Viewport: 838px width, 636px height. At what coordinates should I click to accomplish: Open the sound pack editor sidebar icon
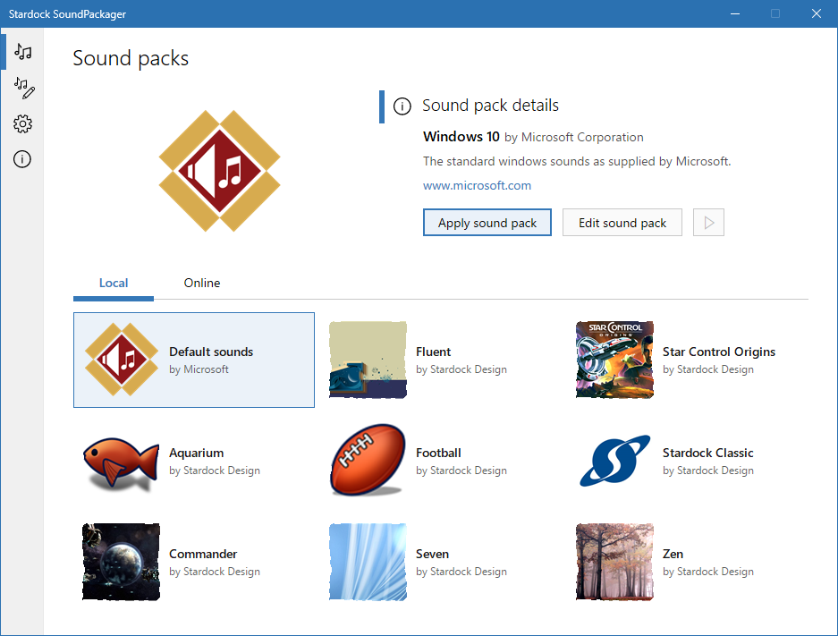[x=24, y=88]
